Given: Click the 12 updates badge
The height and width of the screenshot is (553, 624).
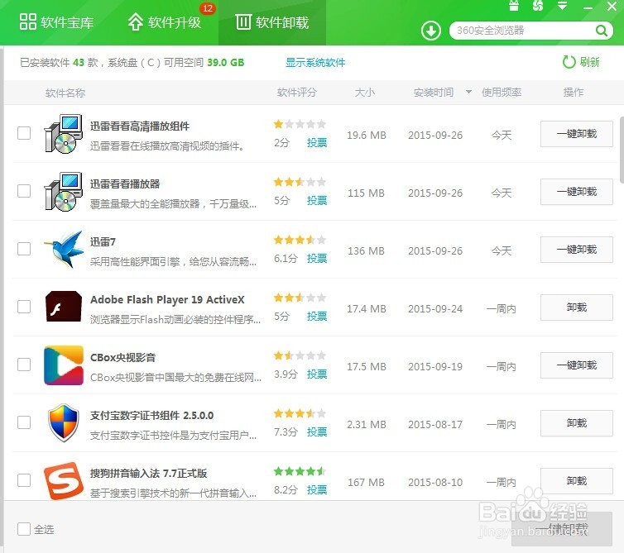Looking at the screenshot, I should 208,8.
